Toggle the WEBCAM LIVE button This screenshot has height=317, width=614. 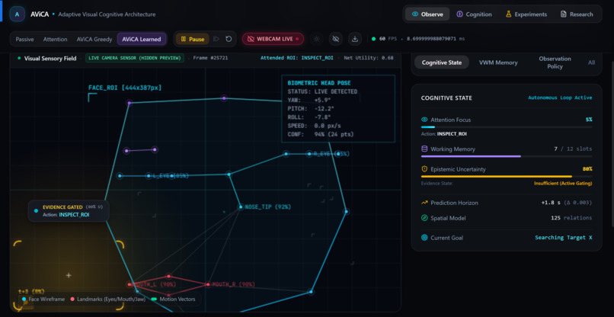coord(273,39)
